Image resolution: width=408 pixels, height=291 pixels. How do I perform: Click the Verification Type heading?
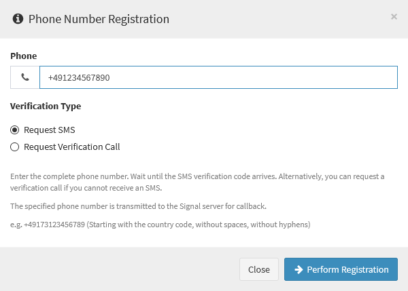pyautogui.click(x=46, y=106)
